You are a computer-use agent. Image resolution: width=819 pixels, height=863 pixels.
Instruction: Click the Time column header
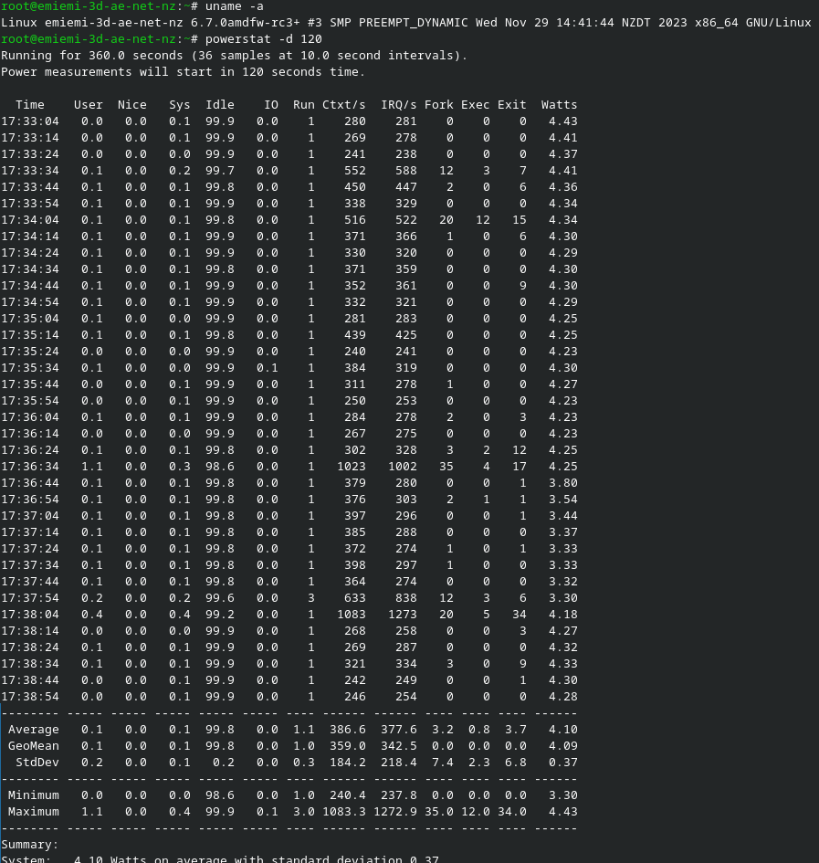point(30,104)
